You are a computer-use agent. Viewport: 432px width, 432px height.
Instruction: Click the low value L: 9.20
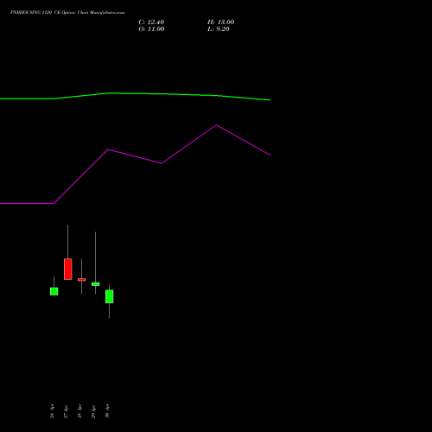pyautogui.click(x=219, y=29)
